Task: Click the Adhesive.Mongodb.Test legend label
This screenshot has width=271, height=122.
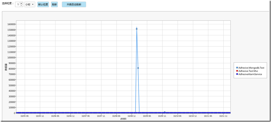Action: coord(251,68)
